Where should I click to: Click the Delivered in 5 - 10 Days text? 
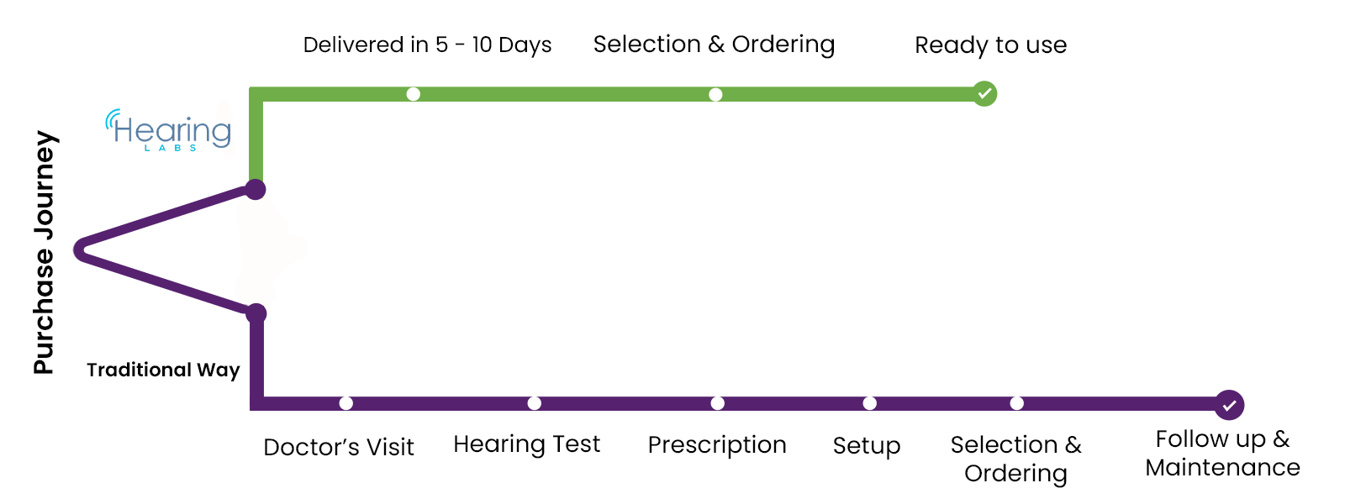427,45
